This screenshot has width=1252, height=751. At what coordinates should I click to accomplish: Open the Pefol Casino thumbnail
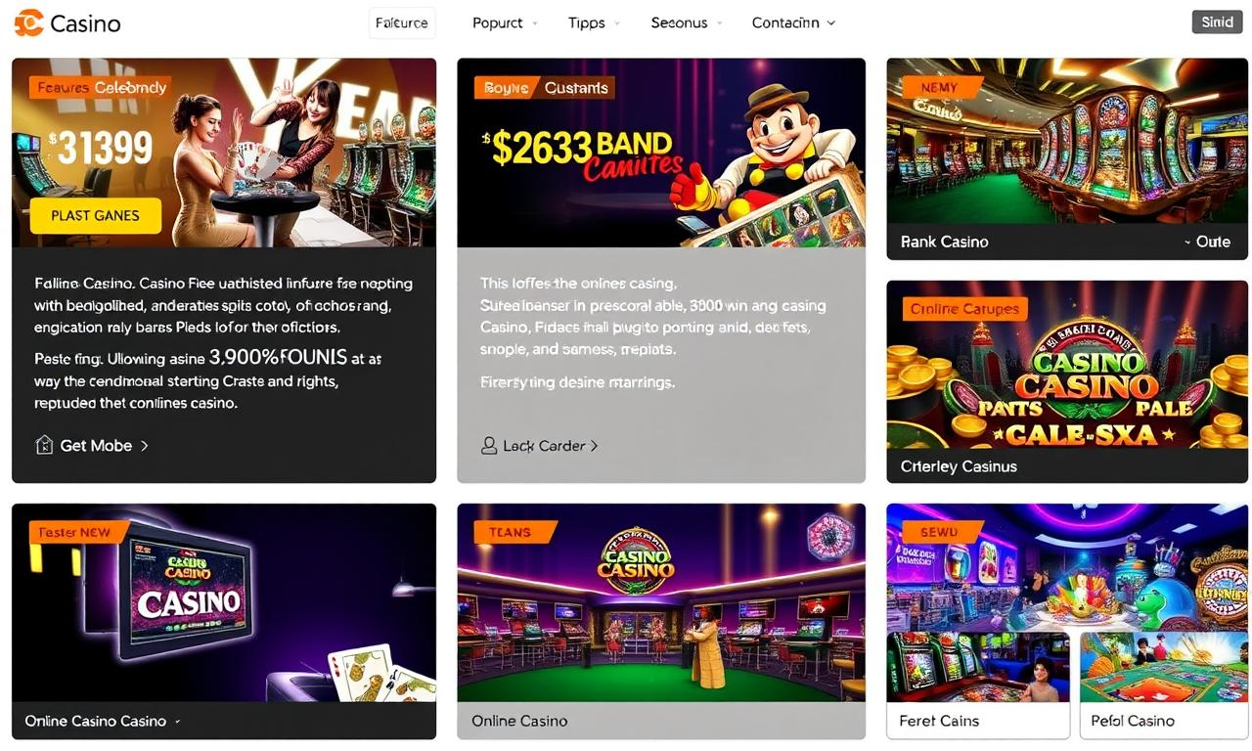point(1164,685)
